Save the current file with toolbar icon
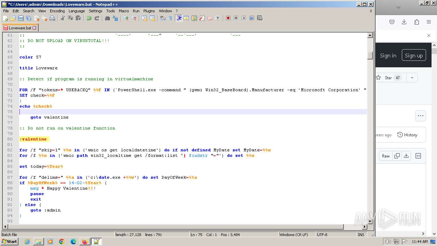Image resolution: width=437 pixels, height=246 pixels. point(21,18)
